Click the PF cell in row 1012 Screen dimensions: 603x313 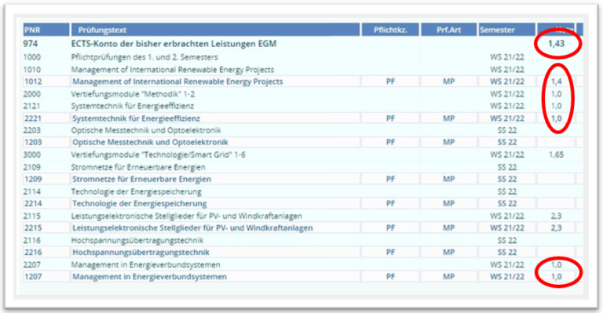390,82
